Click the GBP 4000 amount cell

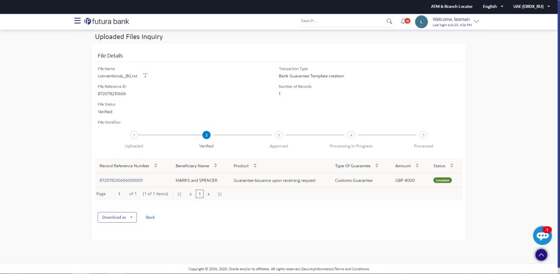(x=405, y=180)
